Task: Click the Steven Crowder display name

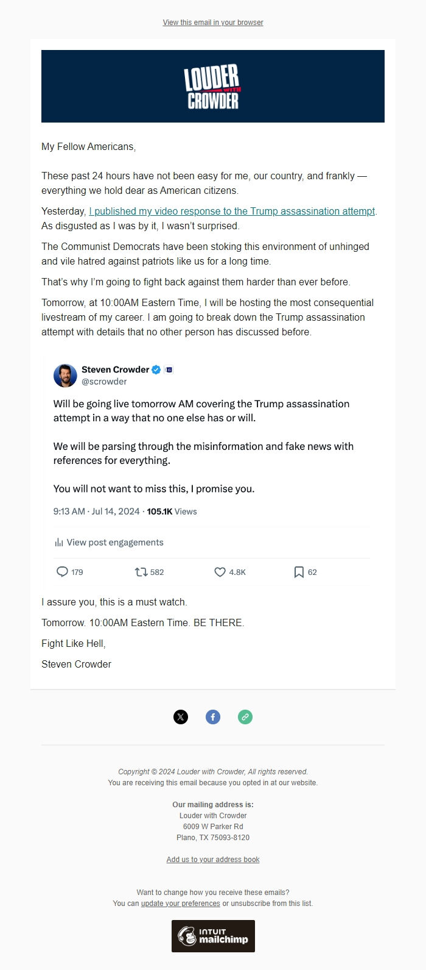Action: [x=115, y=369]
